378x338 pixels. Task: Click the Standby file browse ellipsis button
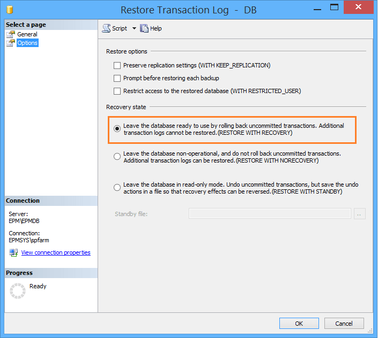(x=359, y=214)
